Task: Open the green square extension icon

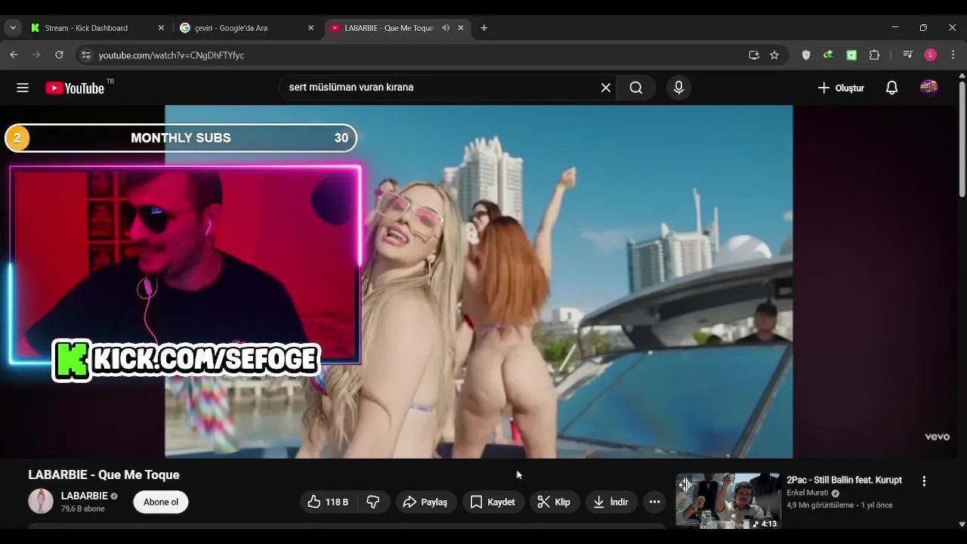Action: click(851, 55)
